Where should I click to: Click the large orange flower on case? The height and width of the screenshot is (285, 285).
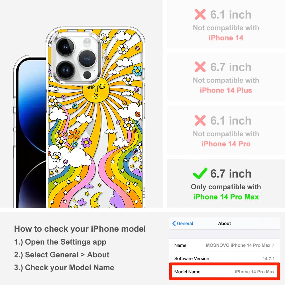74,134
